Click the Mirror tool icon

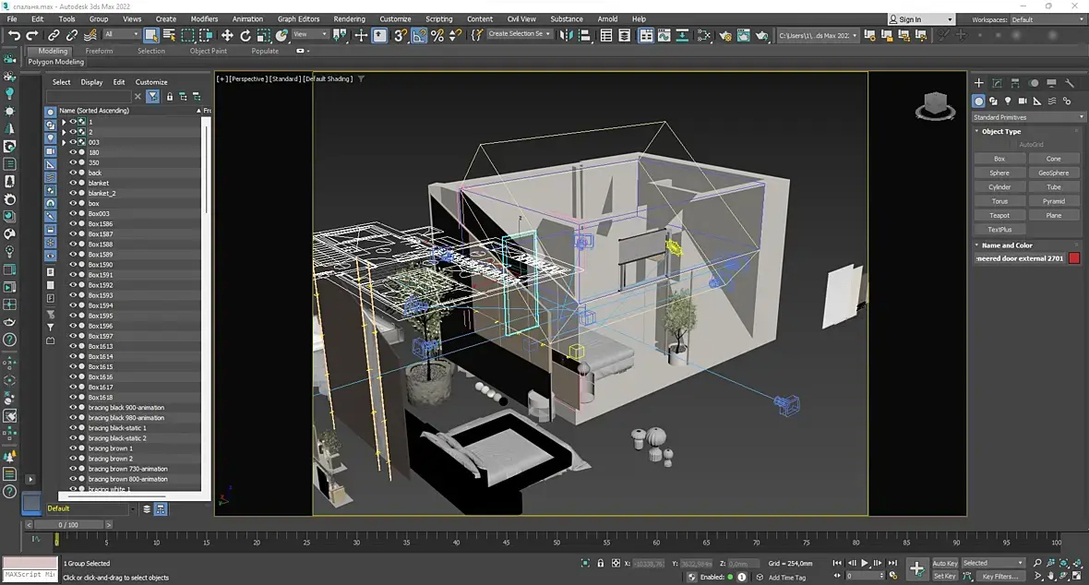[x=566, y=35]
